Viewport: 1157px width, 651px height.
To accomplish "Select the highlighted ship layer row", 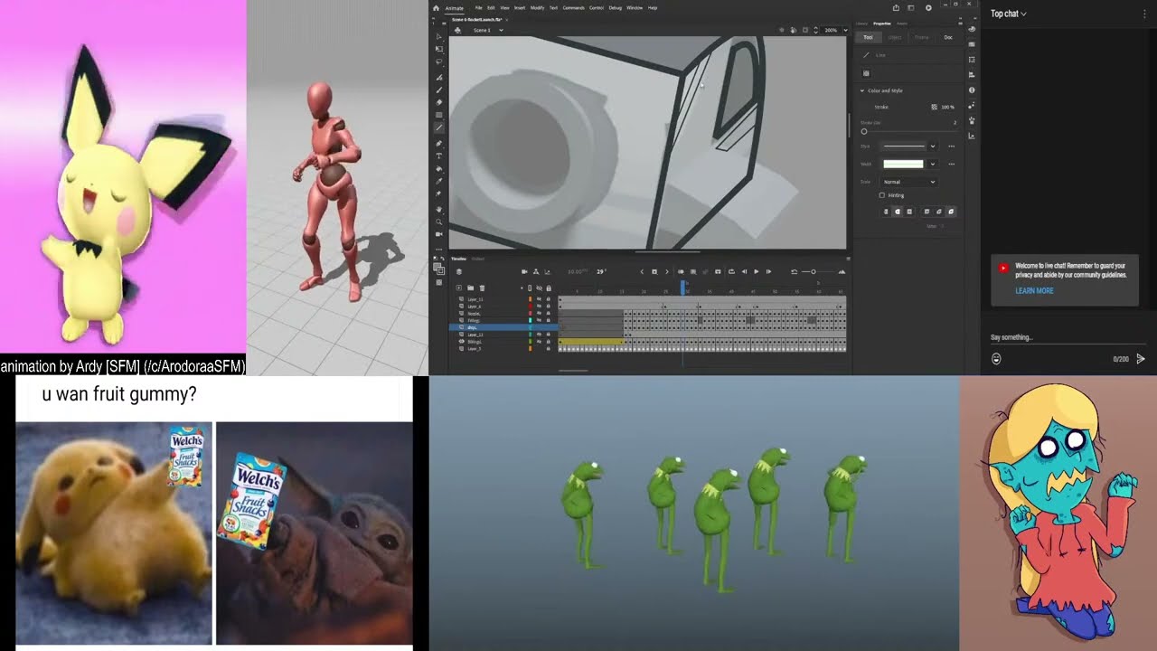I will pos(503,327).
